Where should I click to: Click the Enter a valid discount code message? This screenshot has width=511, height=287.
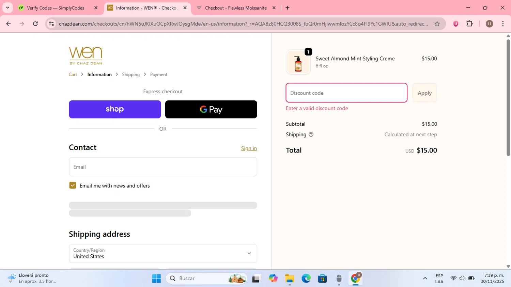coord(317,108)
